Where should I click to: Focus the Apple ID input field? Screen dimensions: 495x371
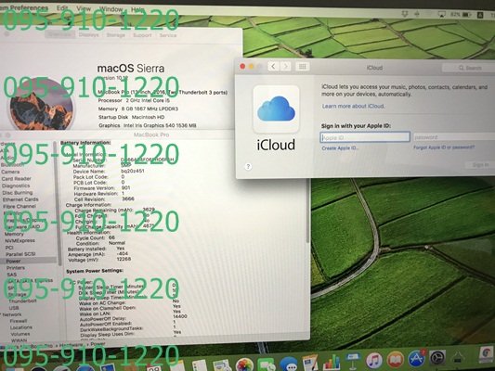click(365, 137)
